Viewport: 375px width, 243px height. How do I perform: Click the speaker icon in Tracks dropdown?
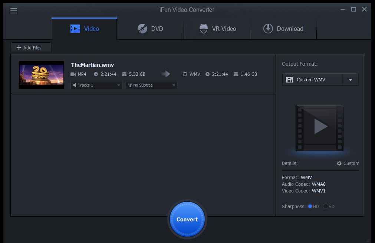75,85
